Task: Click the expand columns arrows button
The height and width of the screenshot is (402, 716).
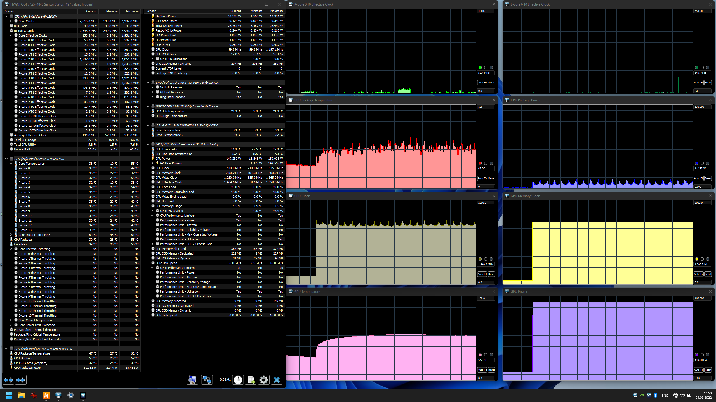Action: (x=8, y=380)
